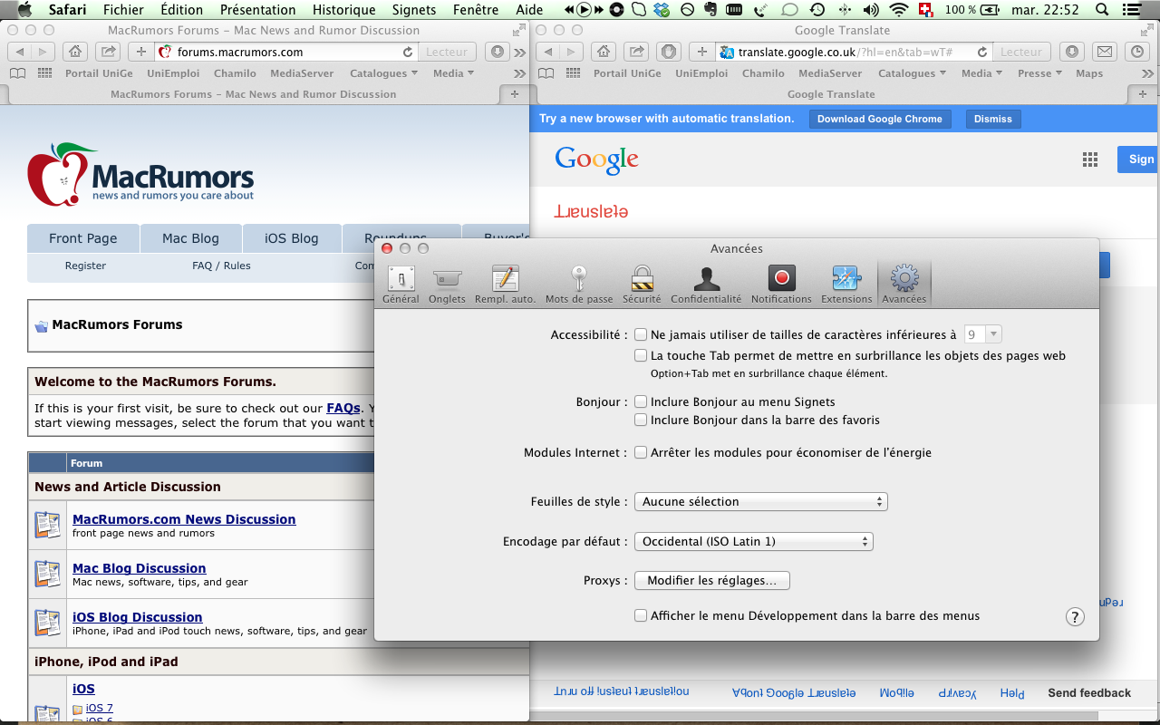Screen dimensions: 1160x725
Task: Open the Feuilles de style dropdown
Action: [760, 501]
